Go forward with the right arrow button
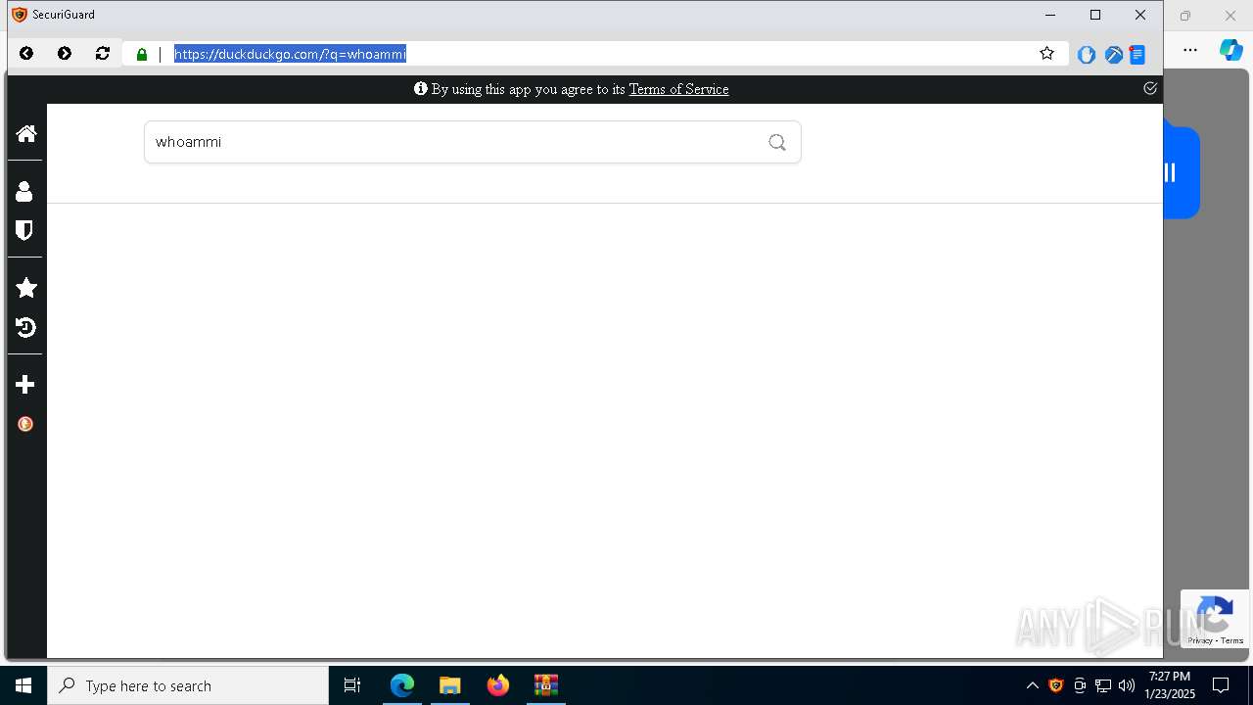 click(65, 54)
